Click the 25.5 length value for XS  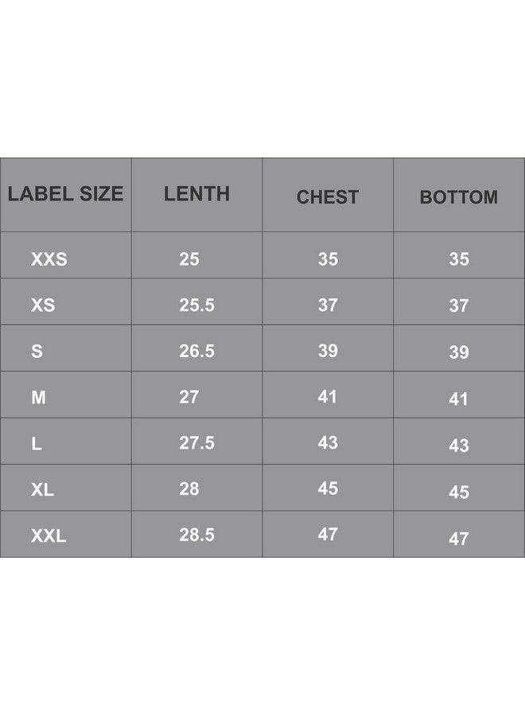pos(196,305)
